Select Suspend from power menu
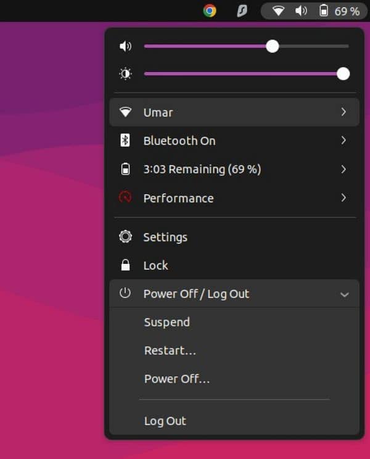Viewport: 370px width, 459px height. [166, 322]
